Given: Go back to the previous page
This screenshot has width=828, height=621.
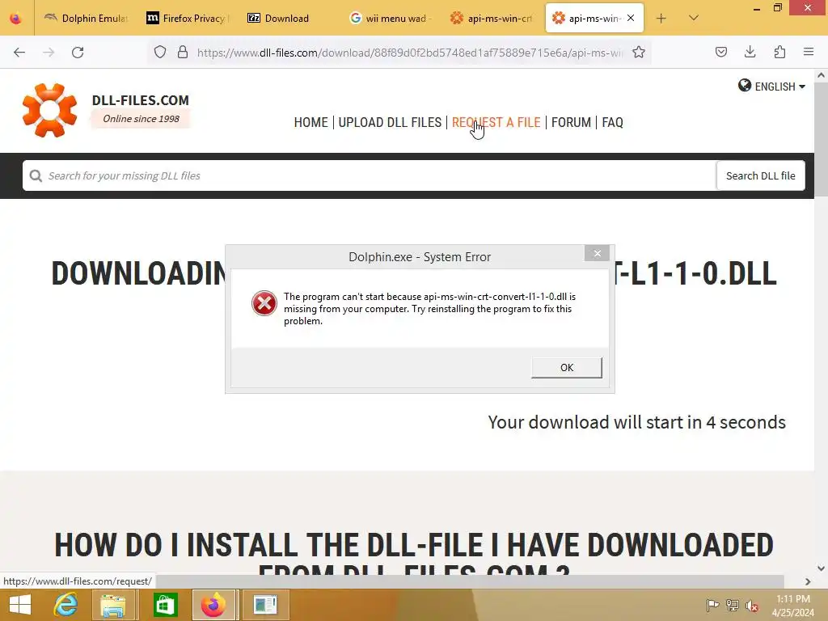Looking at the screenshot, I should 19,53.
